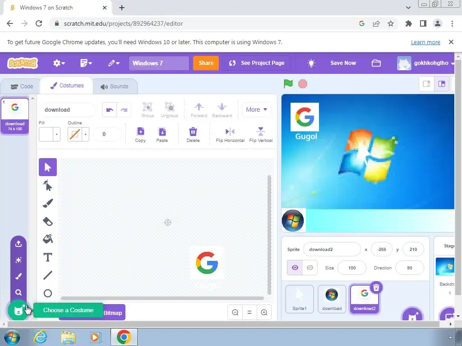Viewport: 462px width, 346px height.
Task: Choose Surprise costume sparkle icon
Action: tap(18, 260)
